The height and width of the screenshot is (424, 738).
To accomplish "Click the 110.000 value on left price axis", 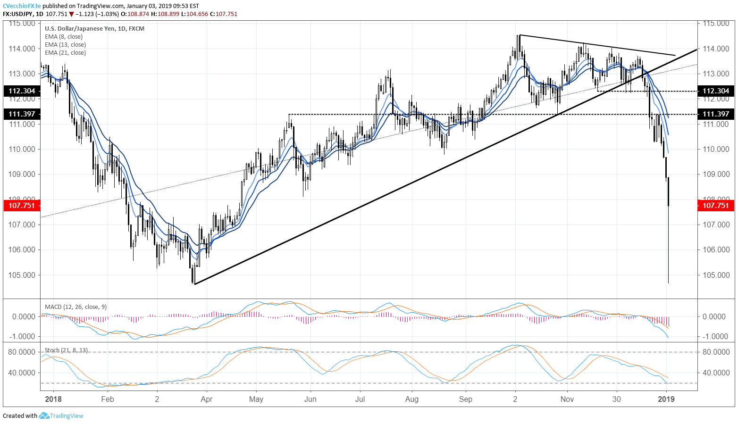I will tap(22, 149).
